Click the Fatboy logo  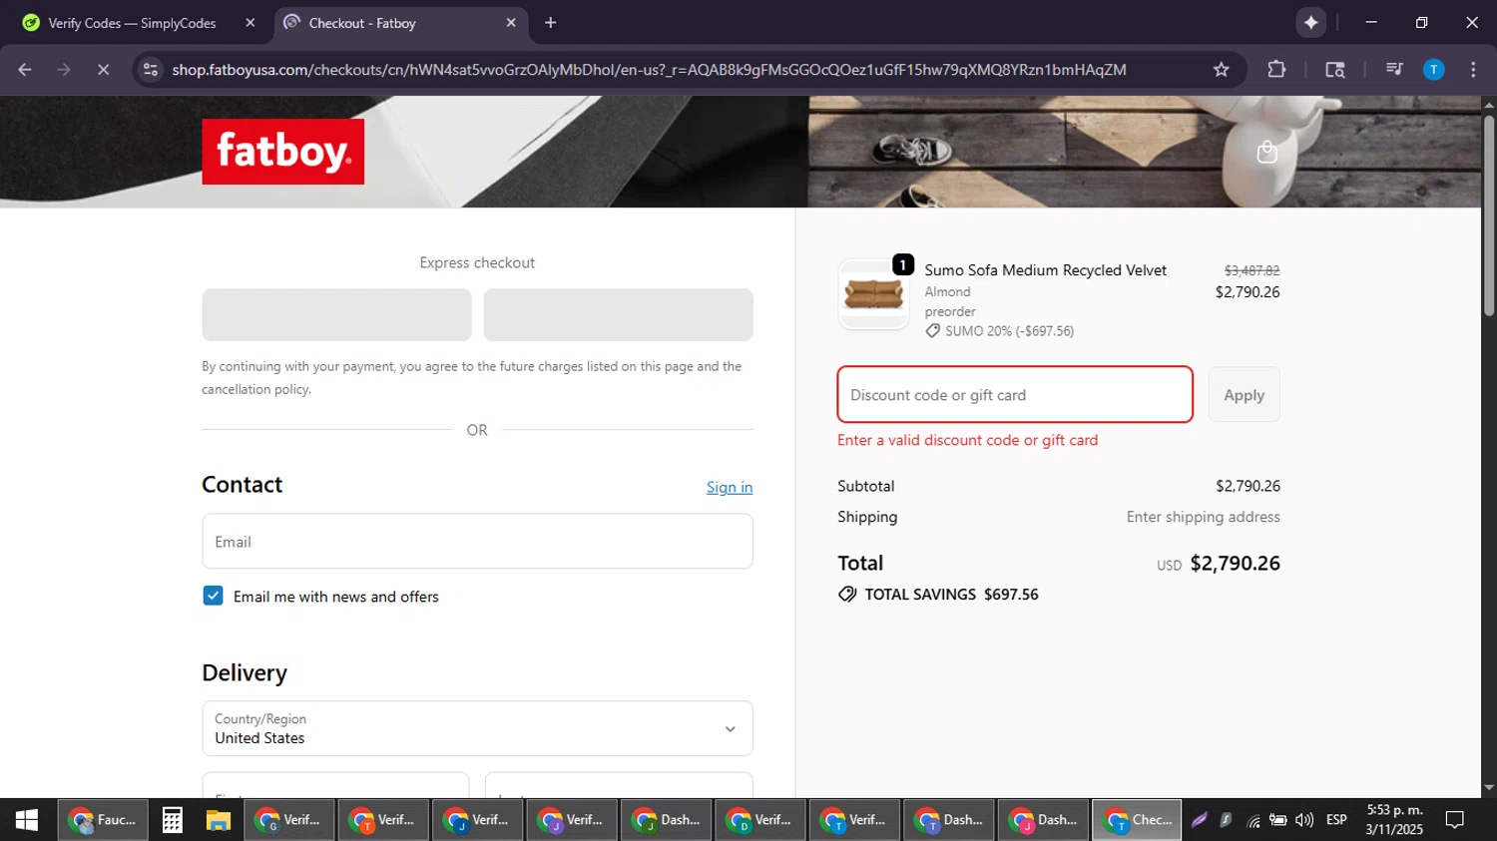click(x=282, y=152)
